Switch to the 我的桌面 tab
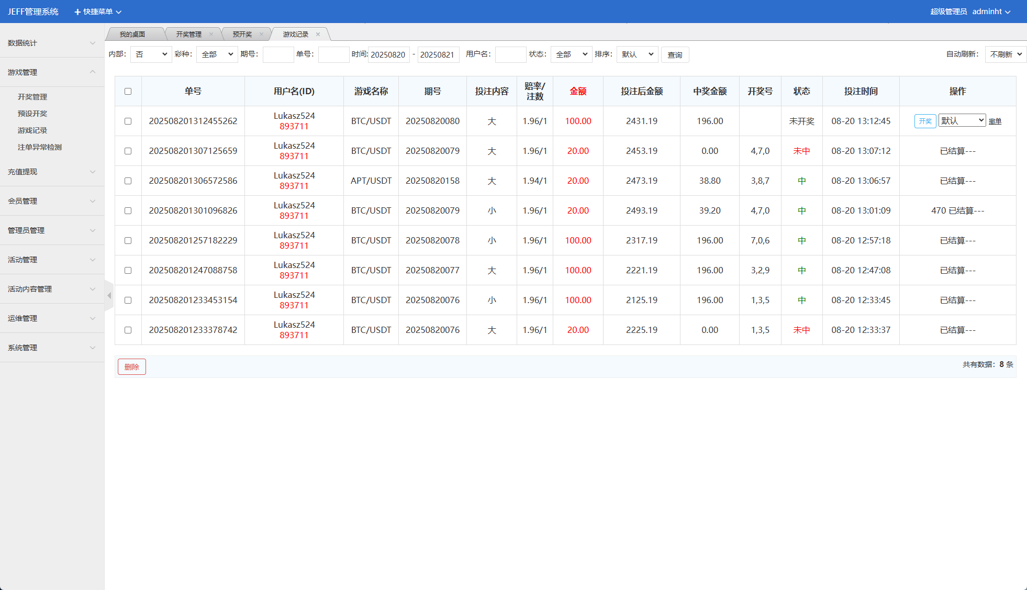This screenshot has width=1027, height=590. (x=132, y=35)
